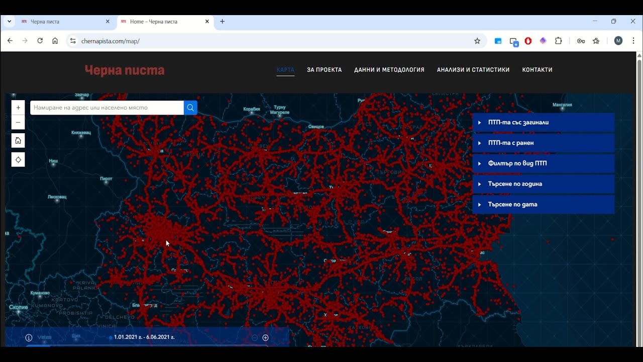Click the Мангалия label on map
The width and height of the screenshot is (643, 362).
[x=562, y=105]
